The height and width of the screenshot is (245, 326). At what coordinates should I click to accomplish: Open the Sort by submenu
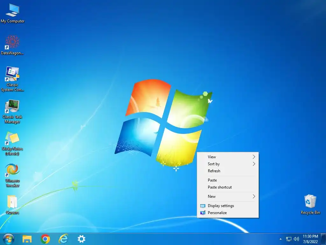pos(228,164)
